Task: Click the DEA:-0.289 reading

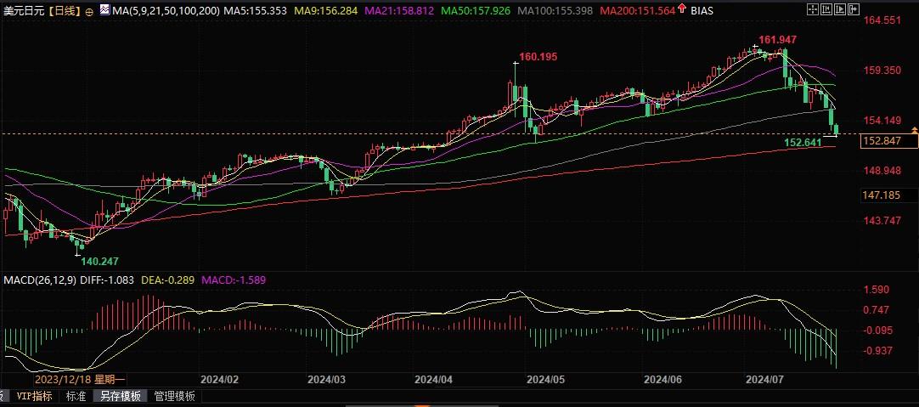Action: pyautogui.click(x=169, y=280)
